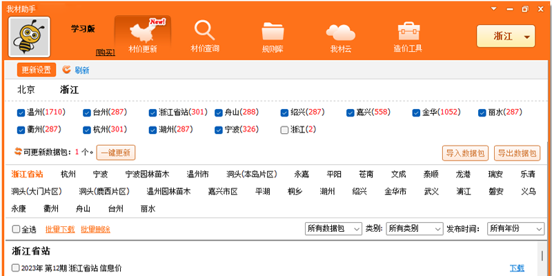This screenshot has width=552, height=276.
Task: Select the 平湖 tab
Action: tap(263, 192)
